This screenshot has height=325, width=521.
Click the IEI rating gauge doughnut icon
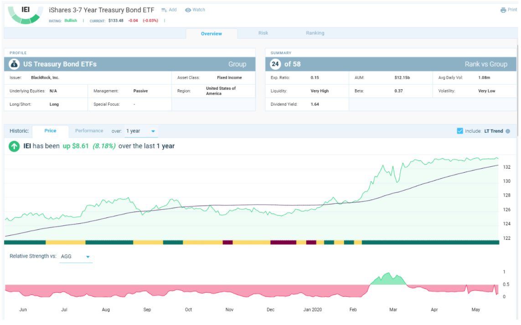coord(26,15)
